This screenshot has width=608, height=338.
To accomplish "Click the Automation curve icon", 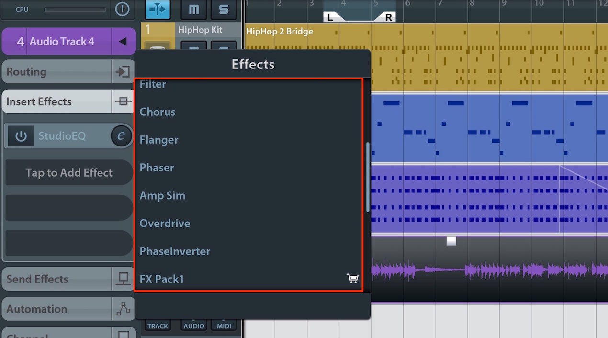I will [x=123, y=309].
